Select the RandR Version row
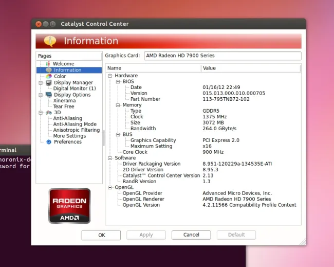 [203, 182]
